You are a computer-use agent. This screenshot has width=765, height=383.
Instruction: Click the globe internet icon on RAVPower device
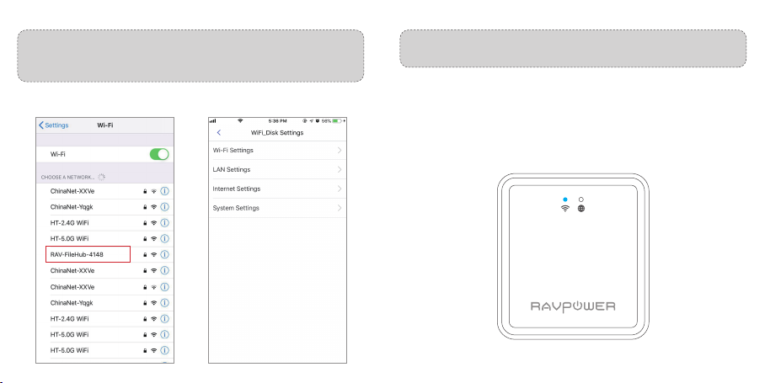(581, 209)
